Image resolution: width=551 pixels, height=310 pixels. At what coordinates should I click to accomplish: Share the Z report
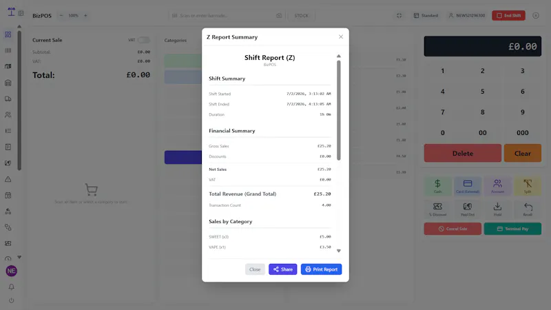tap(283, 269)
